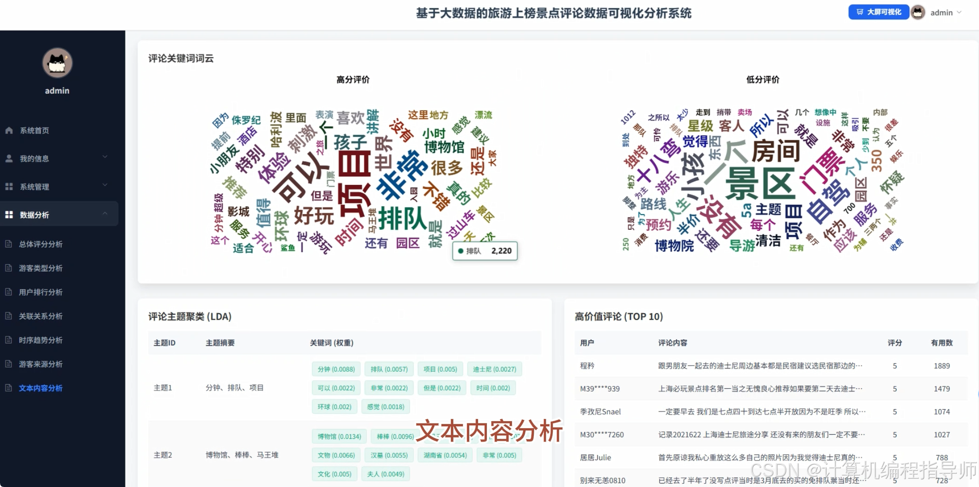Click the word 景区 in the low-score cloud
Image resolution: width=979 pixels, height=487 pixels.
point(760,183)
